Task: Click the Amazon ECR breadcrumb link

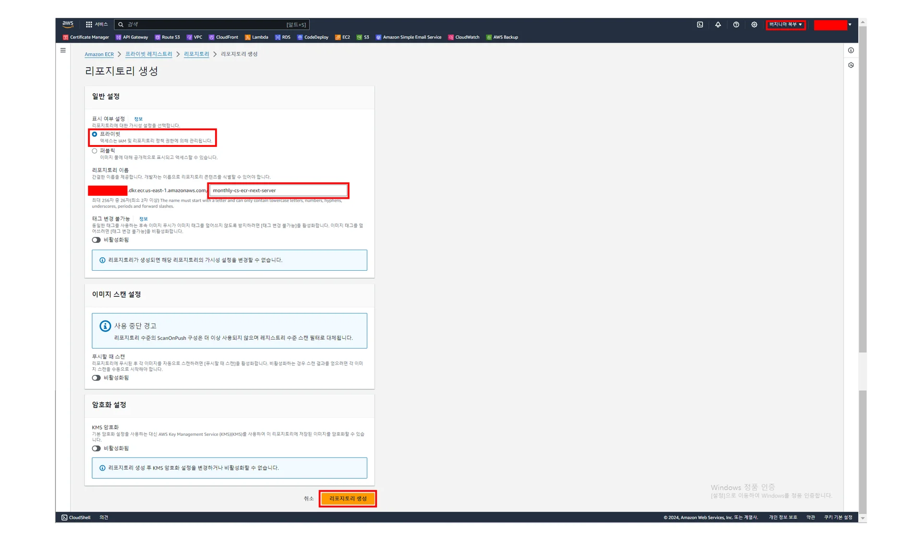Action: point(99,54)
